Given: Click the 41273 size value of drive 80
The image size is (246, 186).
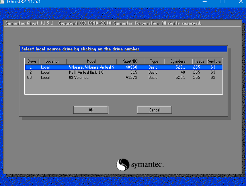Looking at the screenshot, I should tap(131, 78).
